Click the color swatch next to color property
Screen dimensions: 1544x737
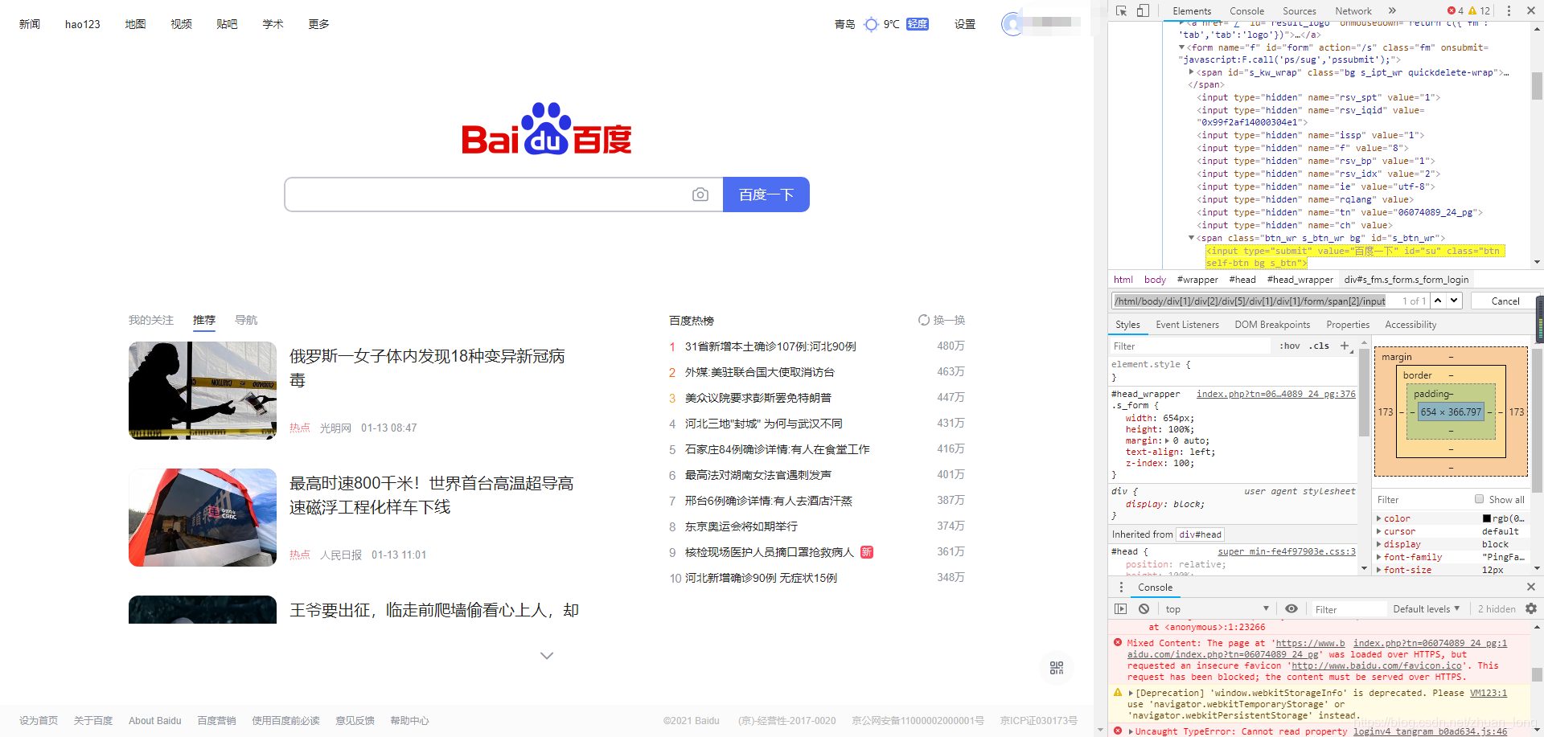pos(1487,518)
